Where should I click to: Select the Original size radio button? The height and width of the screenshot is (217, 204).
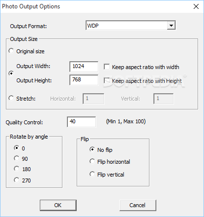(x=11, y=51)
